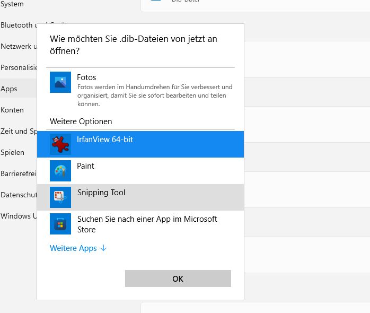Expand the Weitere Apps link

78,248
